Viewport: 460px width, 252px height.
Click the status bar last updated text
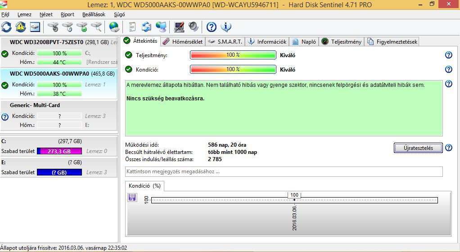point(63,248)
